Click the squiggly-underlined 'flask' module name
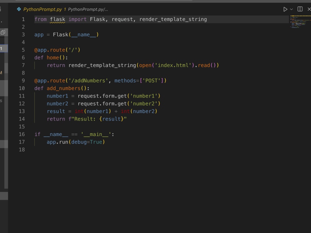311x233 pixels. (57, 19)
